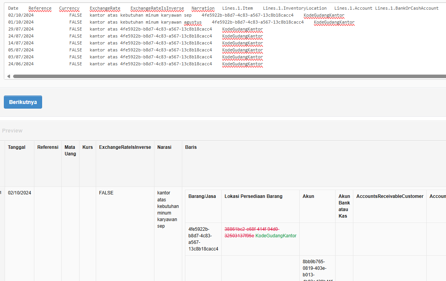This screenshot has height=281, width=446.
Task: Click the left arrow on the horizontal scrollbar
Action: [8, 76]
